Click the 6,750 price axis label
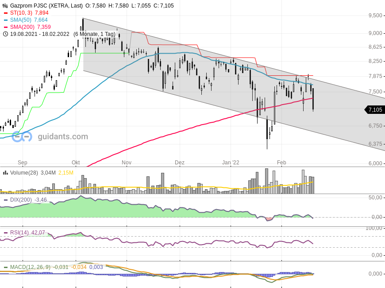The width and height of the screenshot is (385, 288). coord(375,126)
